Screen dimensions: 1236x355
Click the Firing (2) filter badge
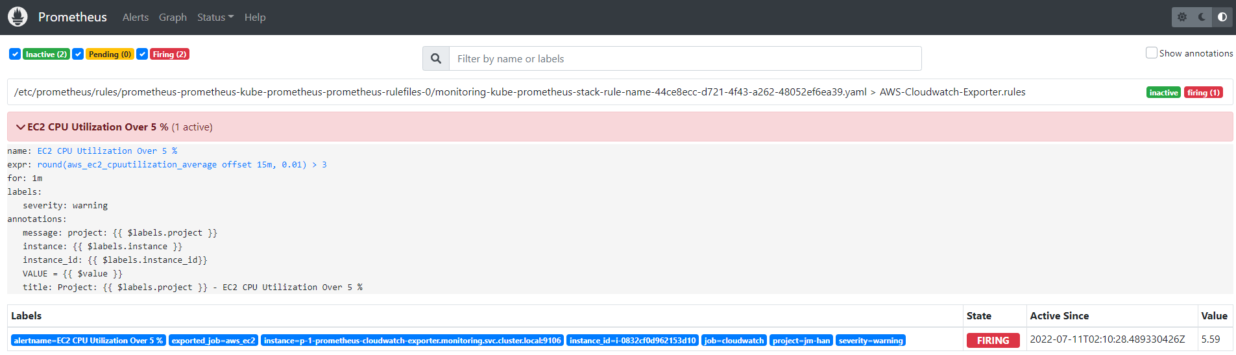(x=169, y=54)
